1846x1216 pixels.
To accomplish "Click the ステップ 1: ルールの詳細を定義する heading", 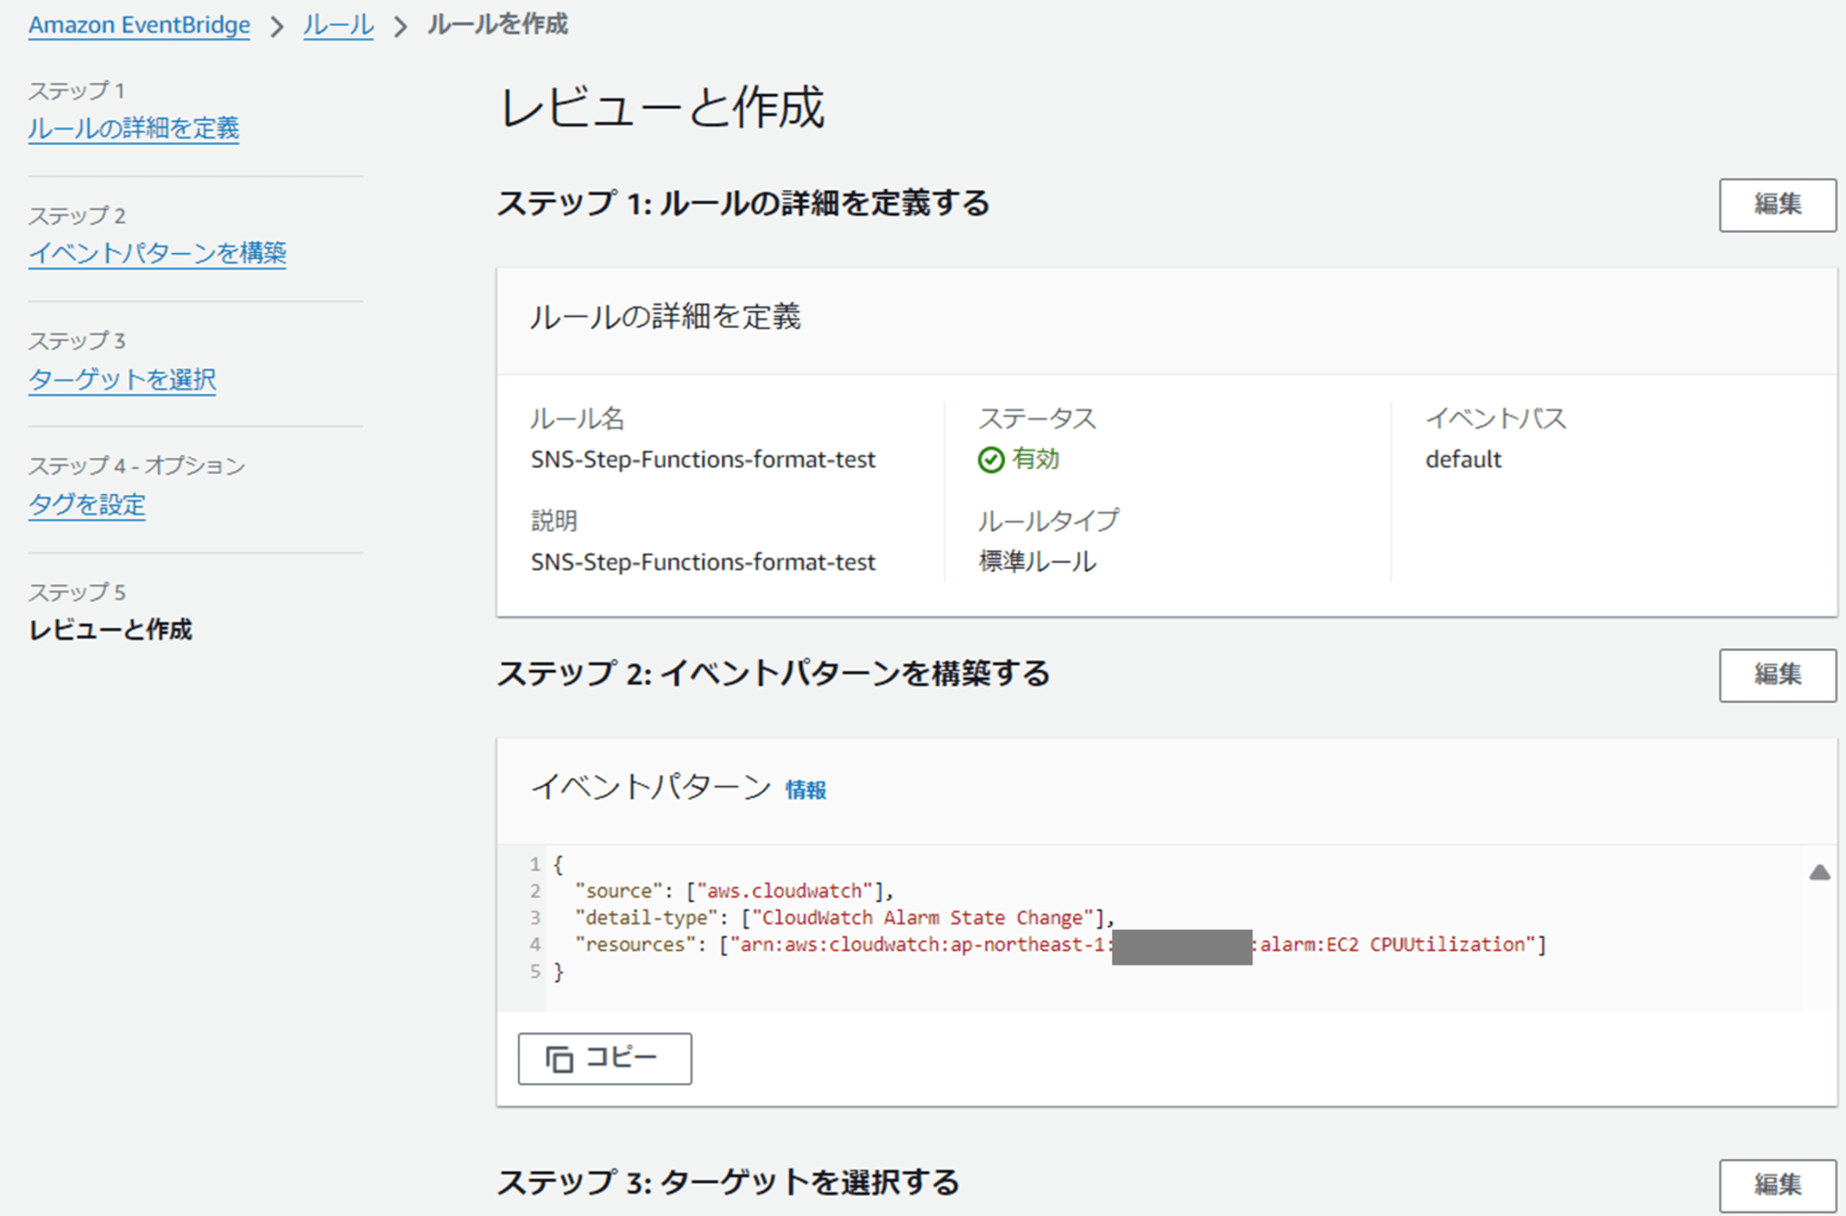I will 743,203.
